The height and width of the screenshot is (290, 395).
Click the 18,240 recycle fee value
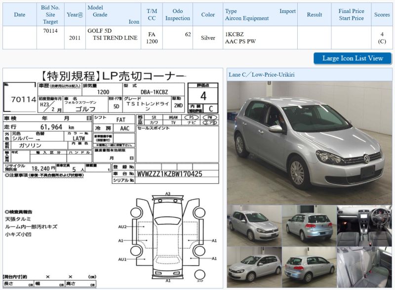coord(40,169)
